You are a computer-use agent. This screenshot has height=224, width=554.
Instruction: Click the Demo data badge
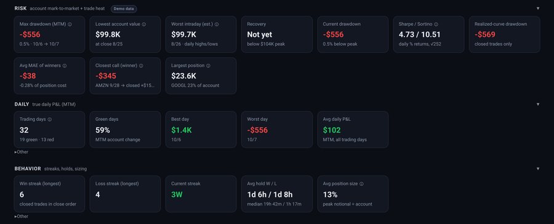tap(124, 9)
